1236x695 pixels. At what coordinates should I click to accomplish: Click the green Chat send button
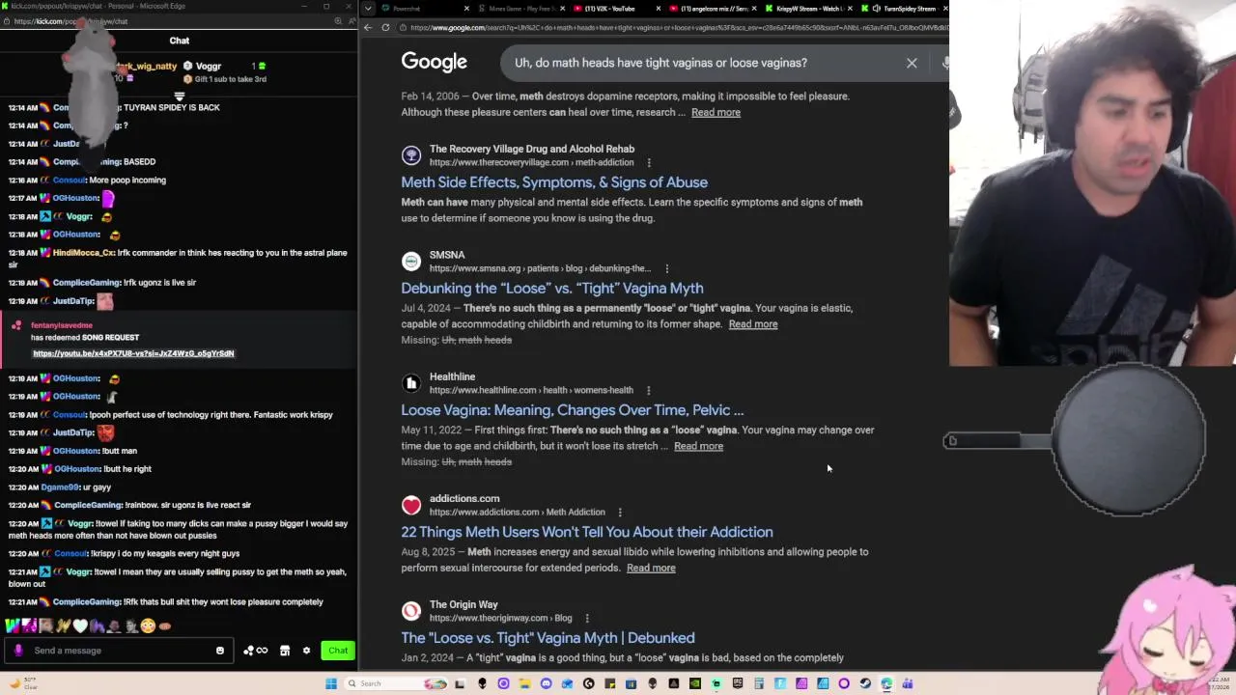pyautogui.click(x=338, y=651)
